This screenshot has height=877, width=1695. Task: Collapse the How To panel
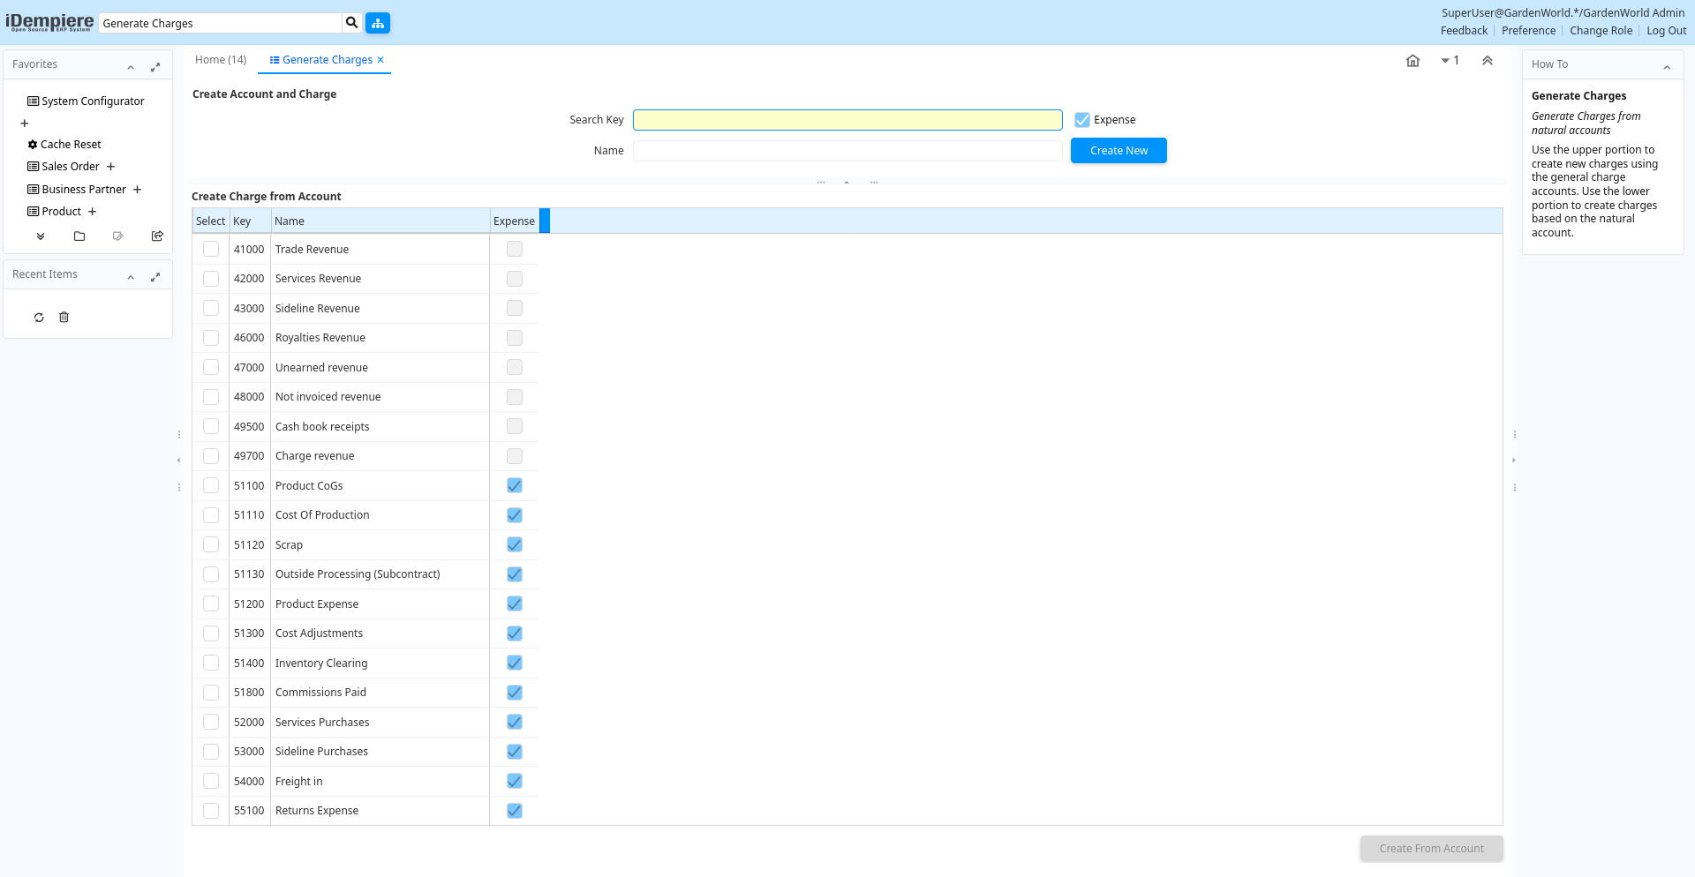pyautogui.click(x=1667, y=67)
